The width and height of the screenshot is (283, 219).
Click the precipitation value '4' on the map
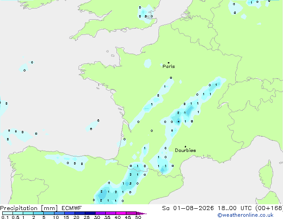(x=179, y=122)
